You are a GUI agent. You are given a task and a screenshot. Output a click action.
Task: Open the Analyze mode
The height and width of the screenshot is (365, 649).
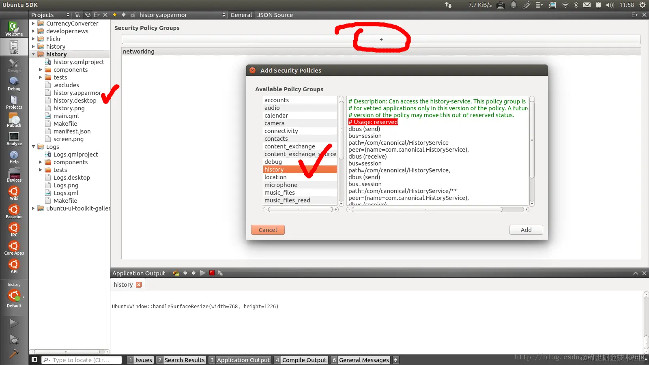[14, 138]
